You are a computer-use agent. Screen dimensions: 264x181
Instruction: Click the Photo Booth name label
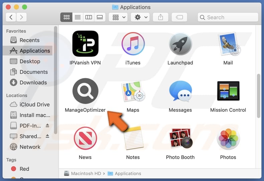180,157
